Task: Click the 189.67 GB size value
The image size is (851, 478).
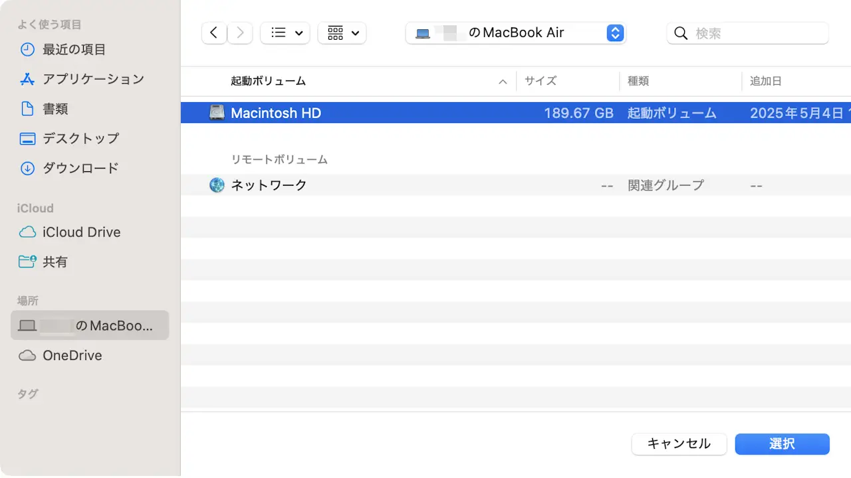Action: coord(578,113)
